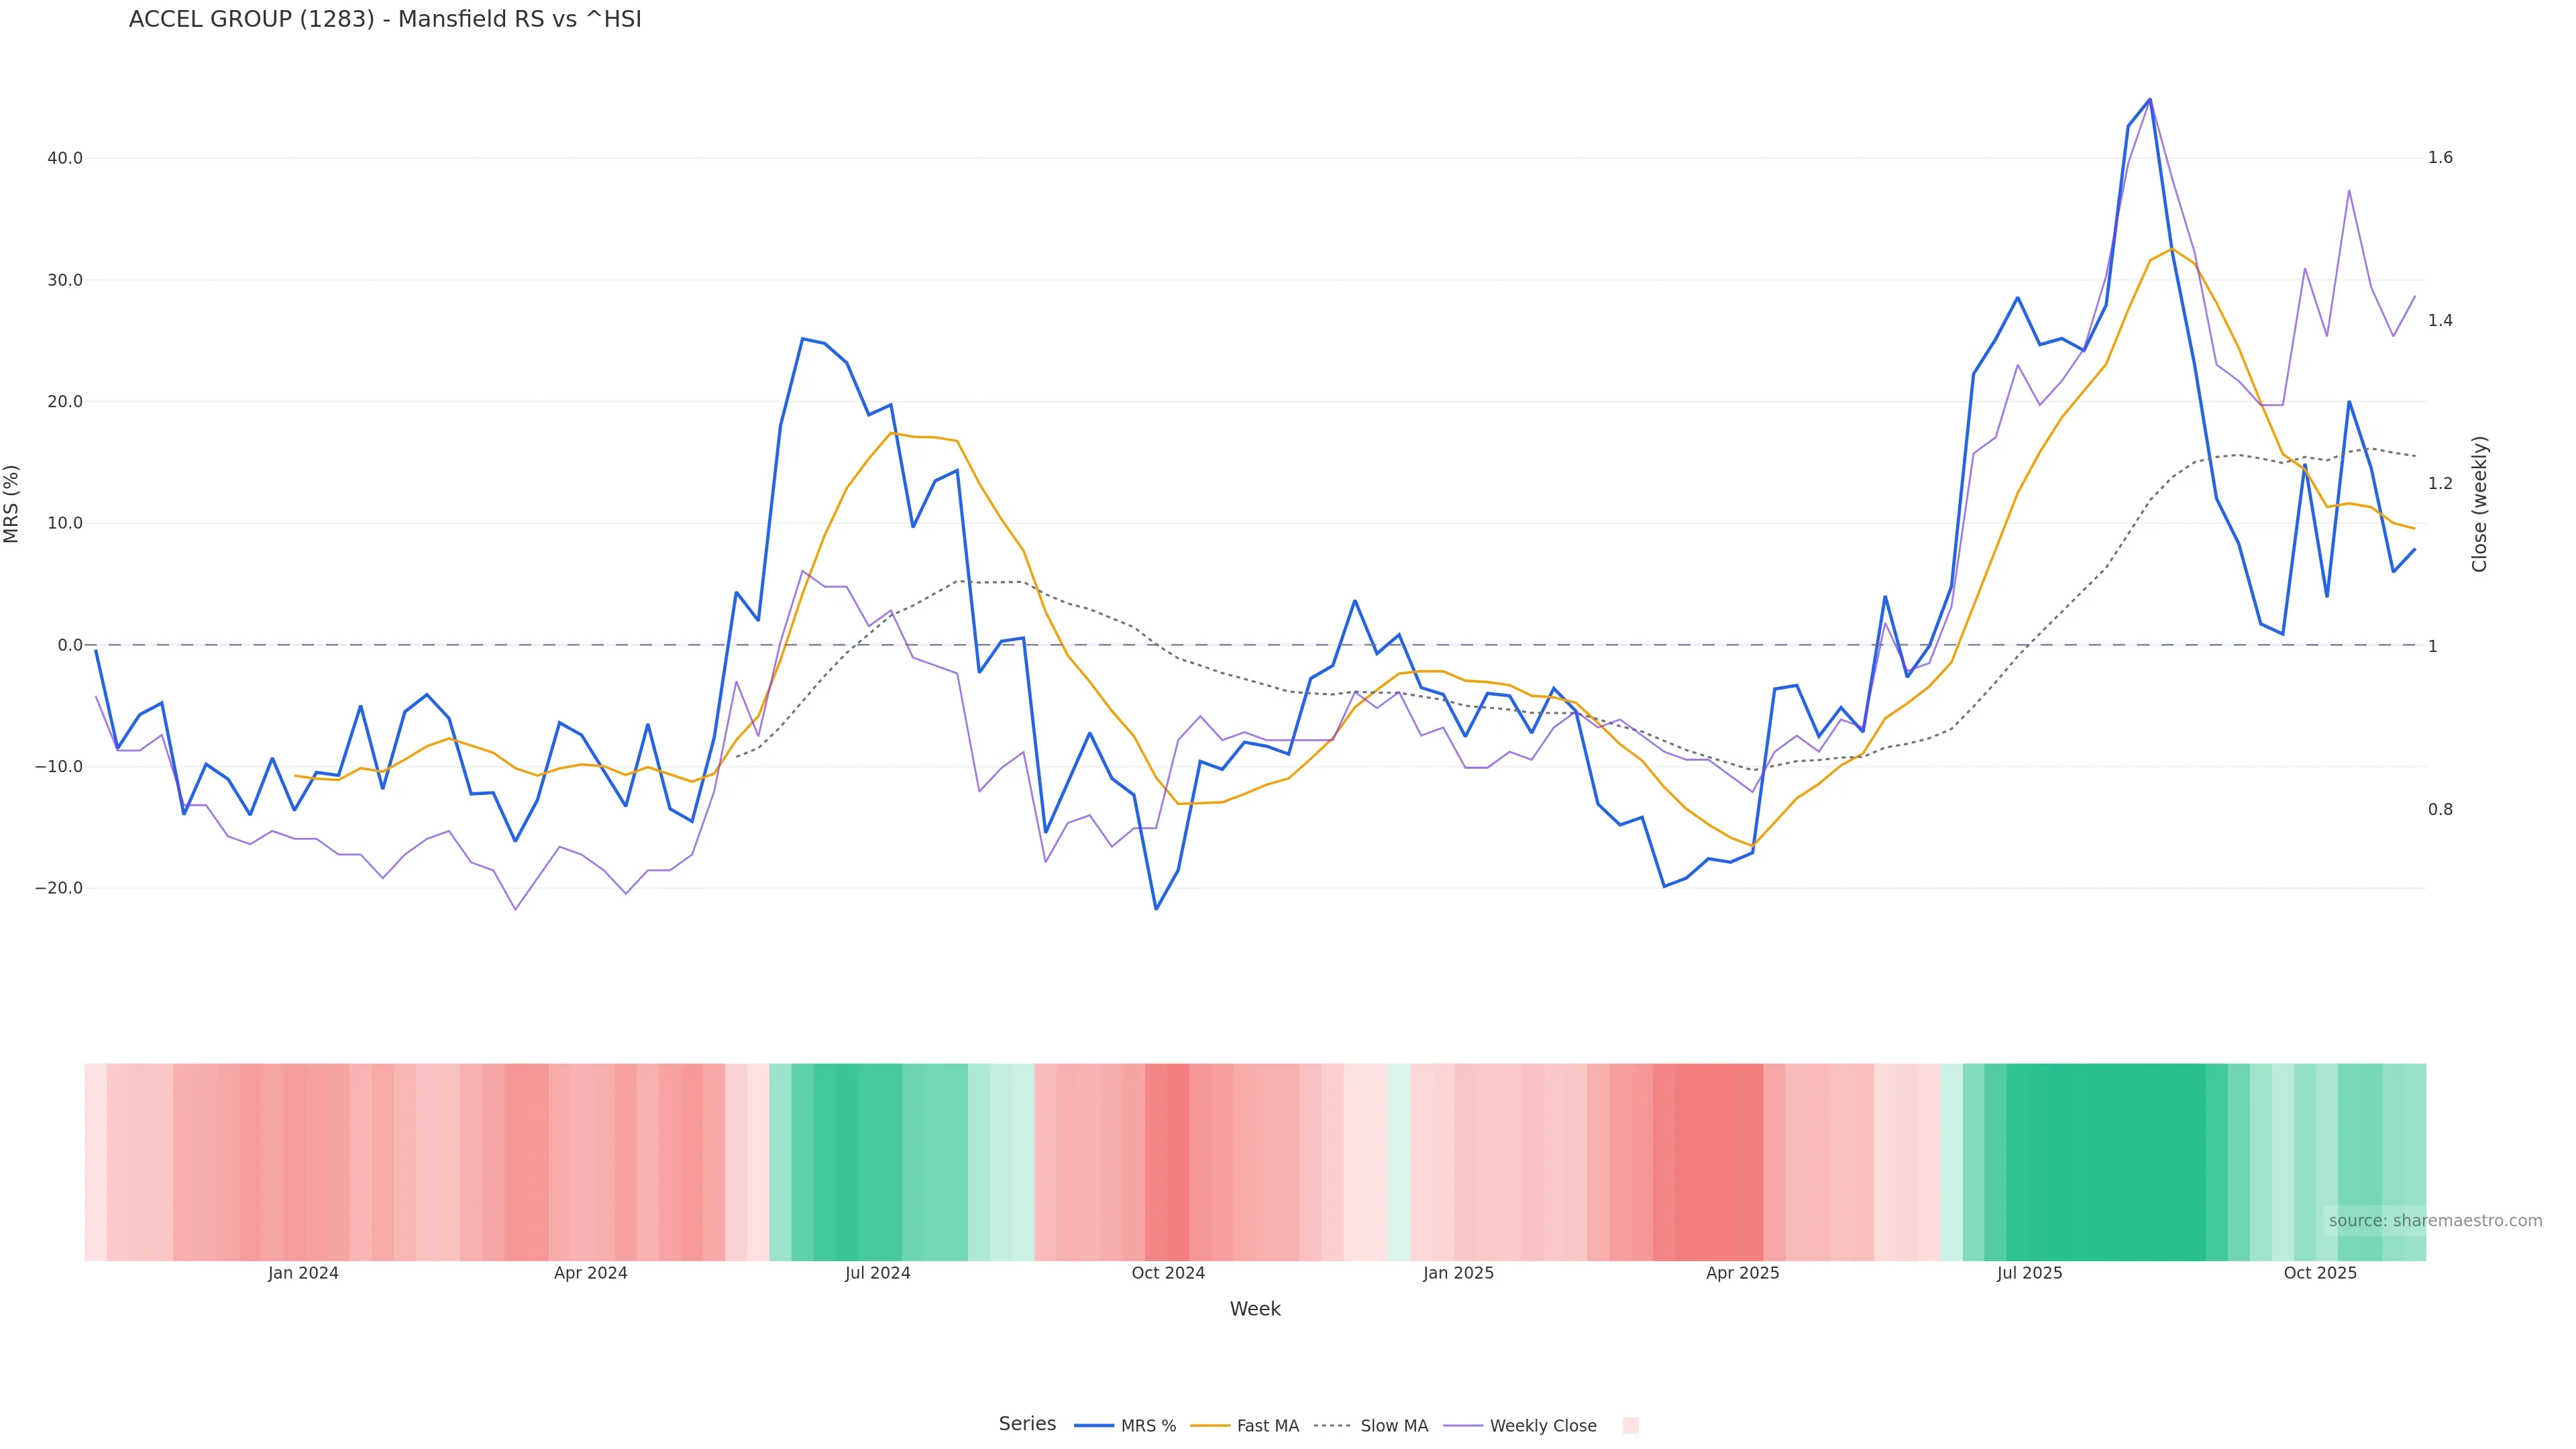The image size is (2576, 1449).
Task: Click the −20.0 tick on the MRS axis
Action: [x=59, y=888]
